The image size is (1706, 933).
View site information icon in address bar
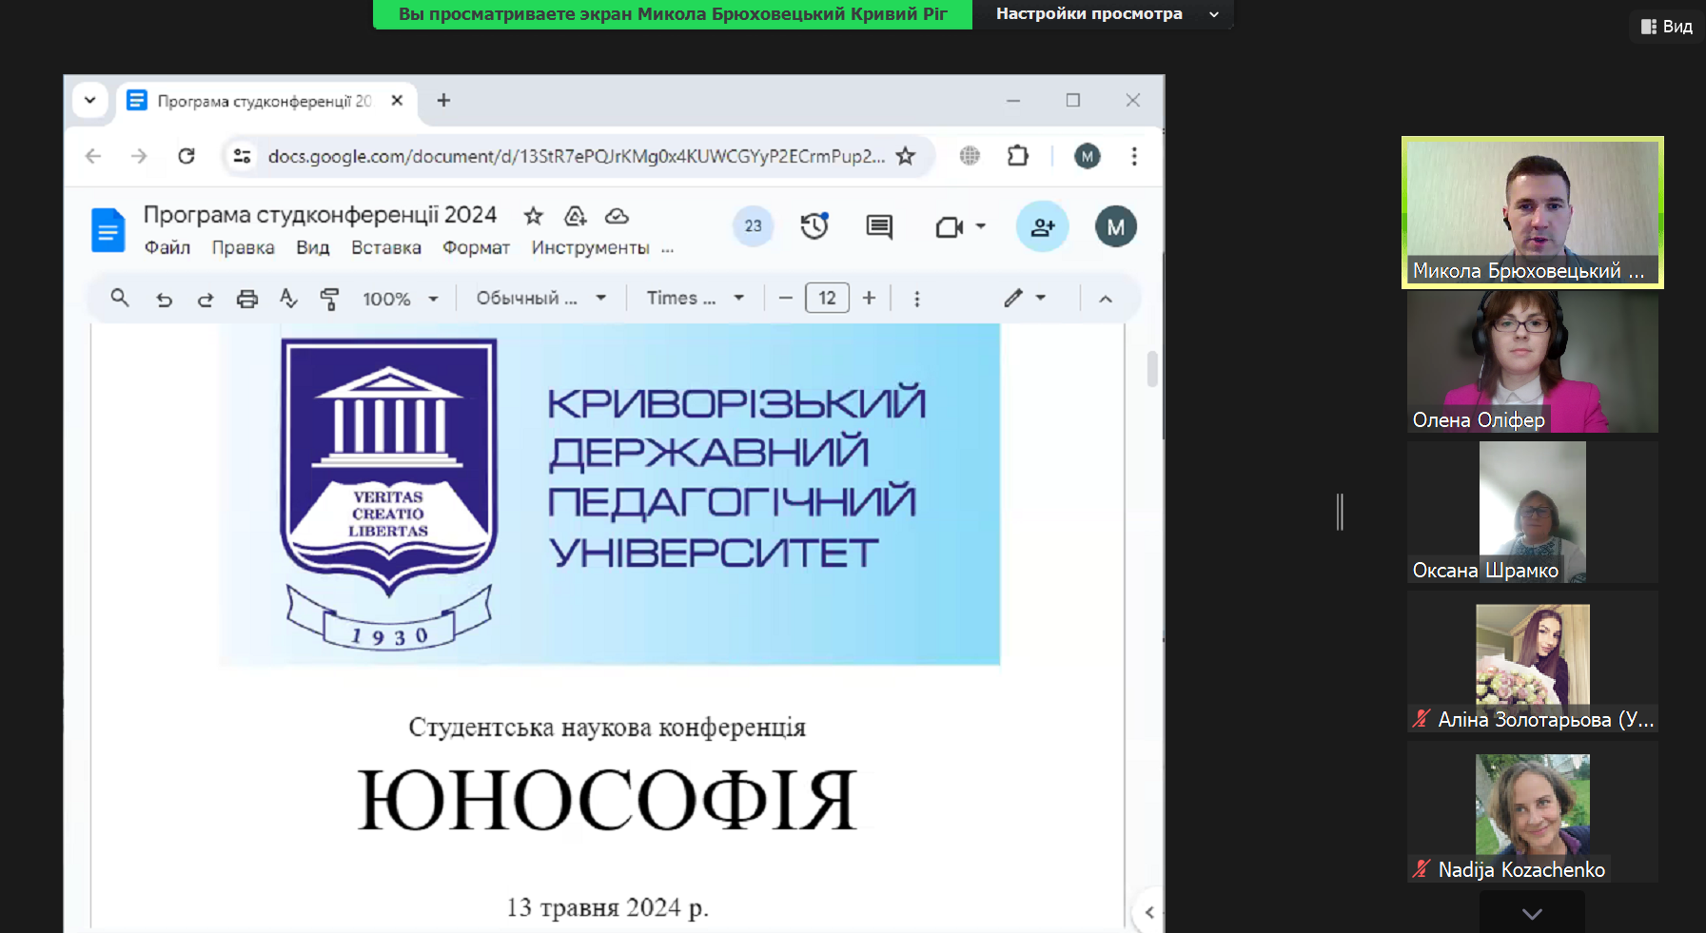point(243,156)
